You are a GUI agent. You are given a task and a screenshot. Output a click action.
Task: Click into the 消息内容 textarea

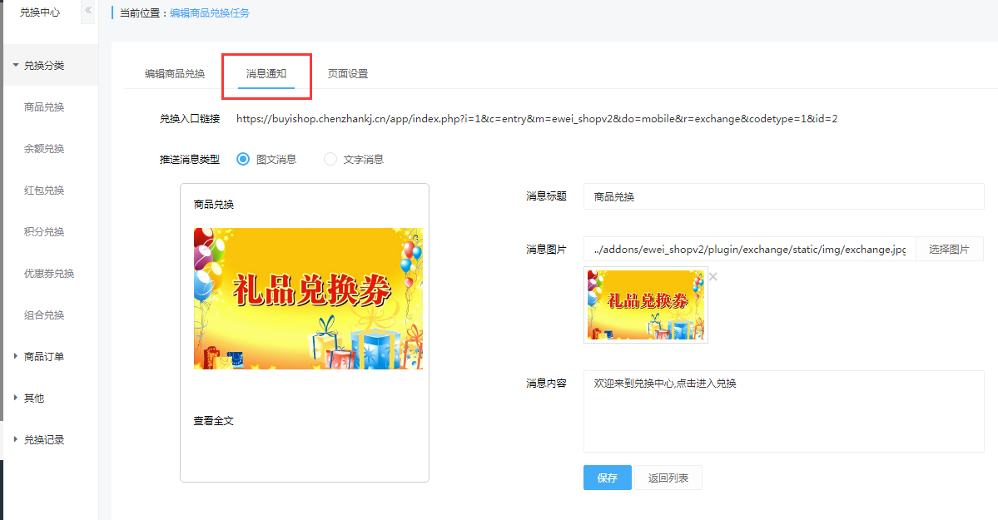click(783, 411)
